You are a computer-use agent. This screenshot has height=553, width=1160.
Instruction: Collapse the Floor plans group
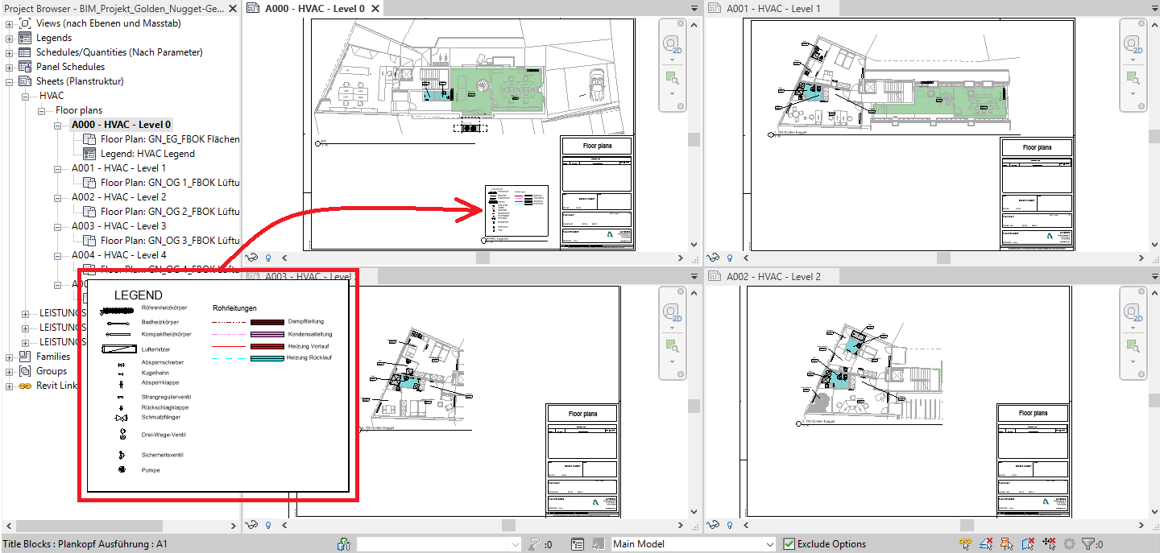(x=42, y=110)
